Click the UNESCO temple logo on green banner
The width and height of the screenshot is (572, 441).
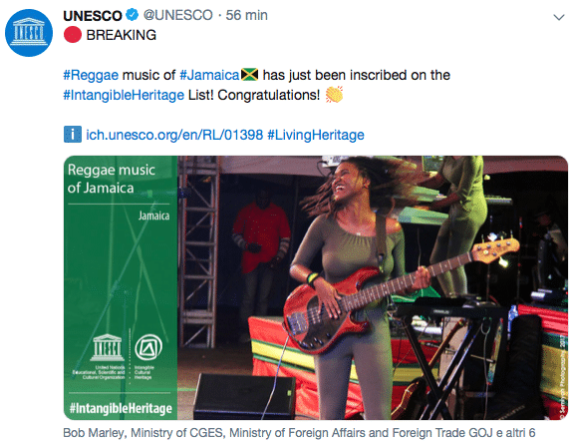[x=108, y=347]
